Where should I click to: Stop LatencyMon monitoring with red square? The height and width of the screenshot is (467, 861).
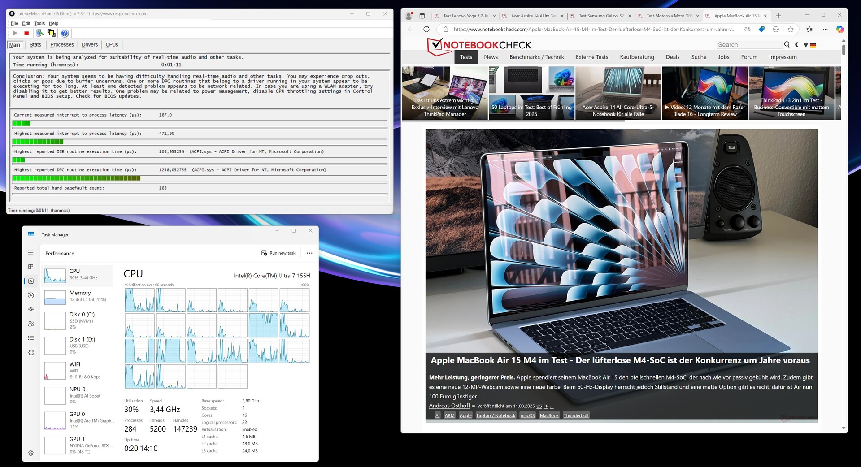(x=26, y=33)
